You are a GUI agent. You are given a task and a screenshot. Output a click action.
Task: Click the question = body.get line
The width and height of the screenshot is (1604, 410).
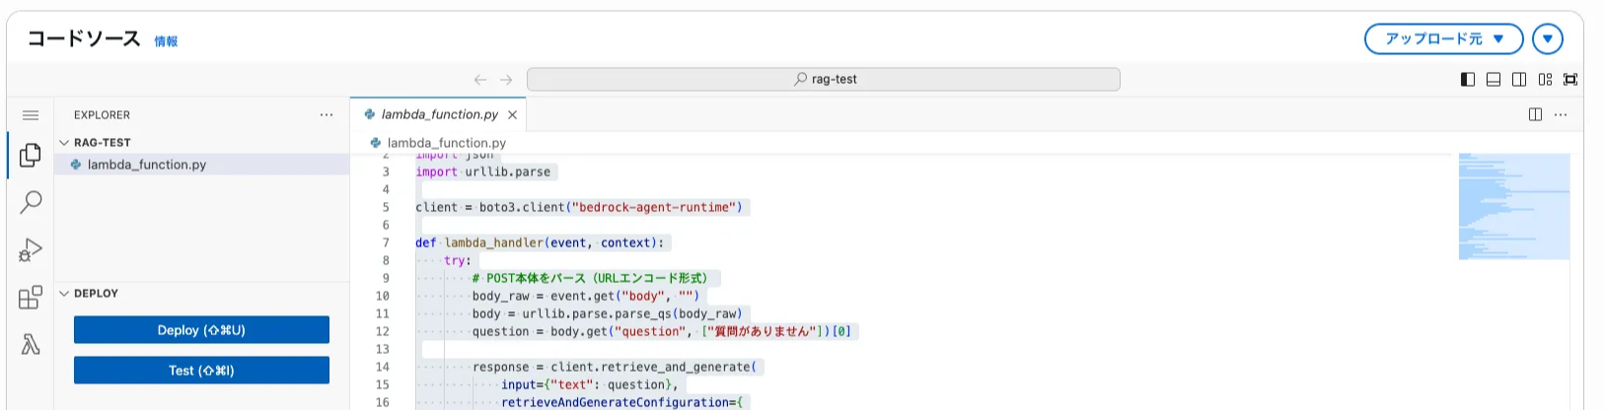(662, 332)
